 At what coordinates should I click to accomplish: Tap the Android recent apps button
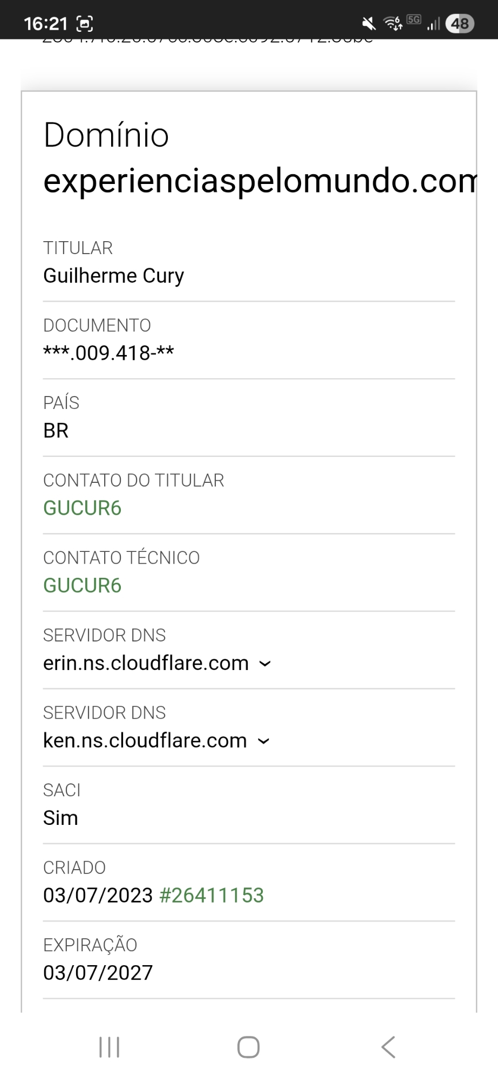pyautogui.click(x=110, y=1047)
